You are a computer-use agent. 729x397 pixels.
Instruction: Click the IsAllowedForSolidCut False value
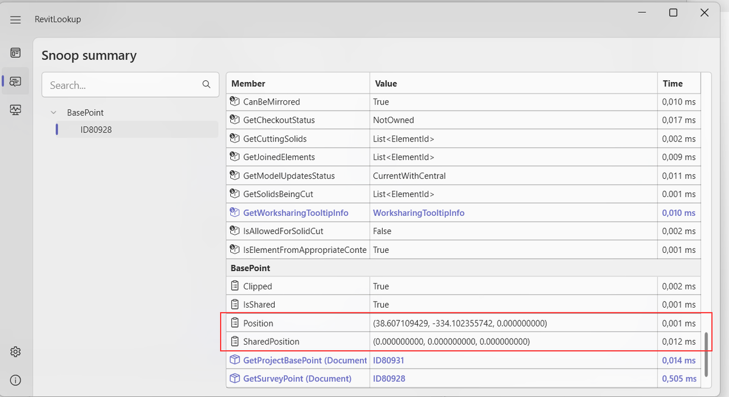click(382, 231)
